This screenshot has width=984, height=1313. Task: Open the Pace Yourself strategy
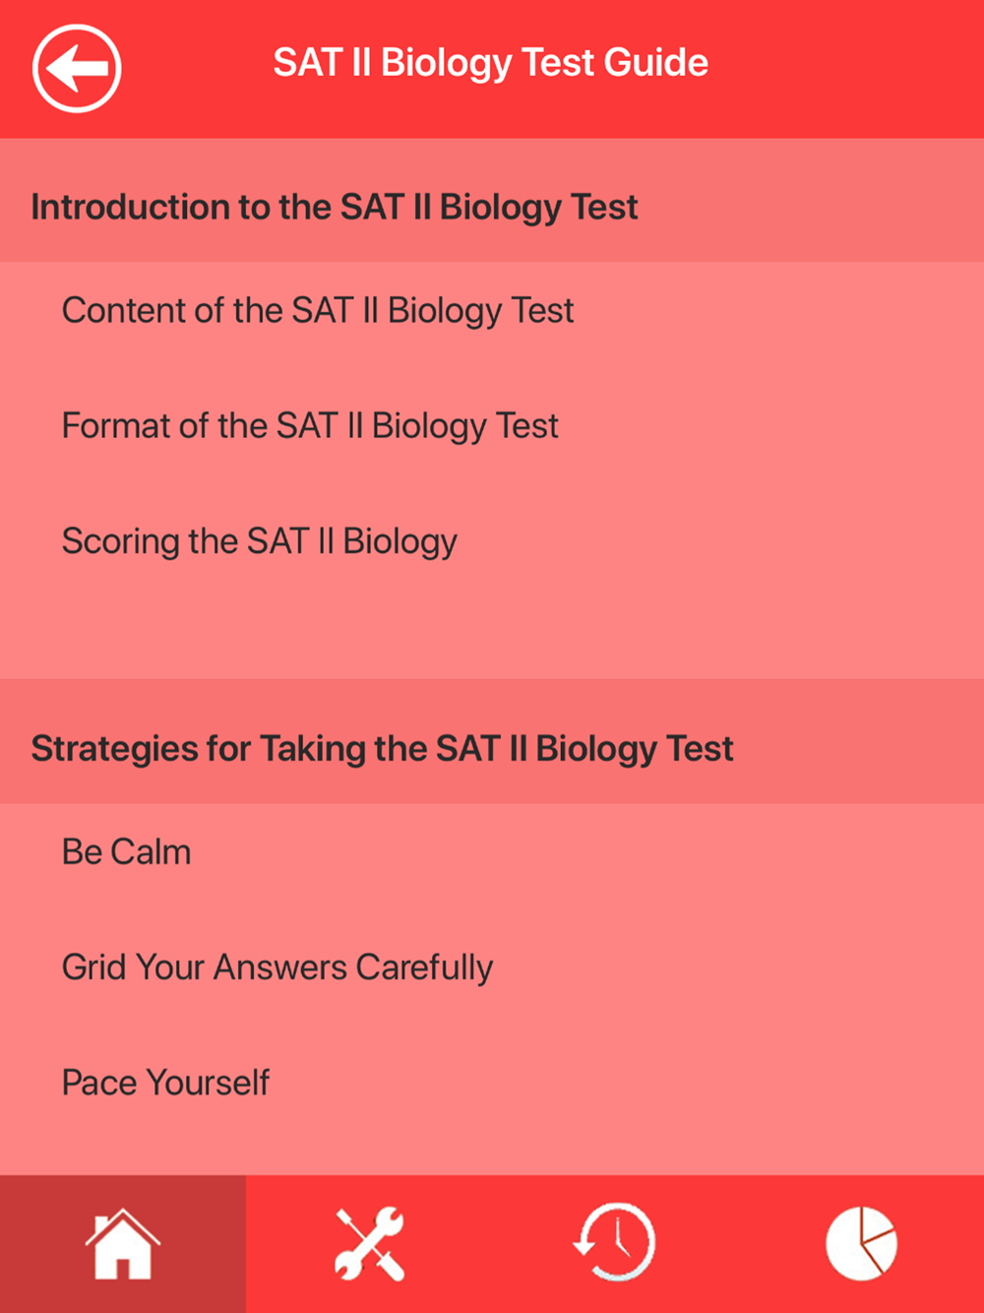pos(492,1083)
